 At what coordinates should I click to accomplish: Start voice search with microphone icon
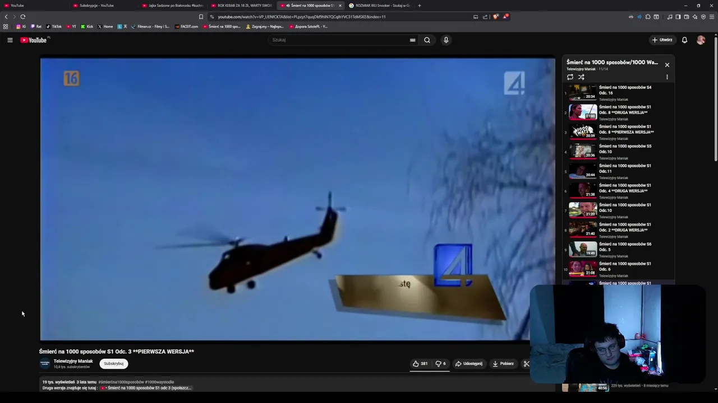(x=446, y=40)
